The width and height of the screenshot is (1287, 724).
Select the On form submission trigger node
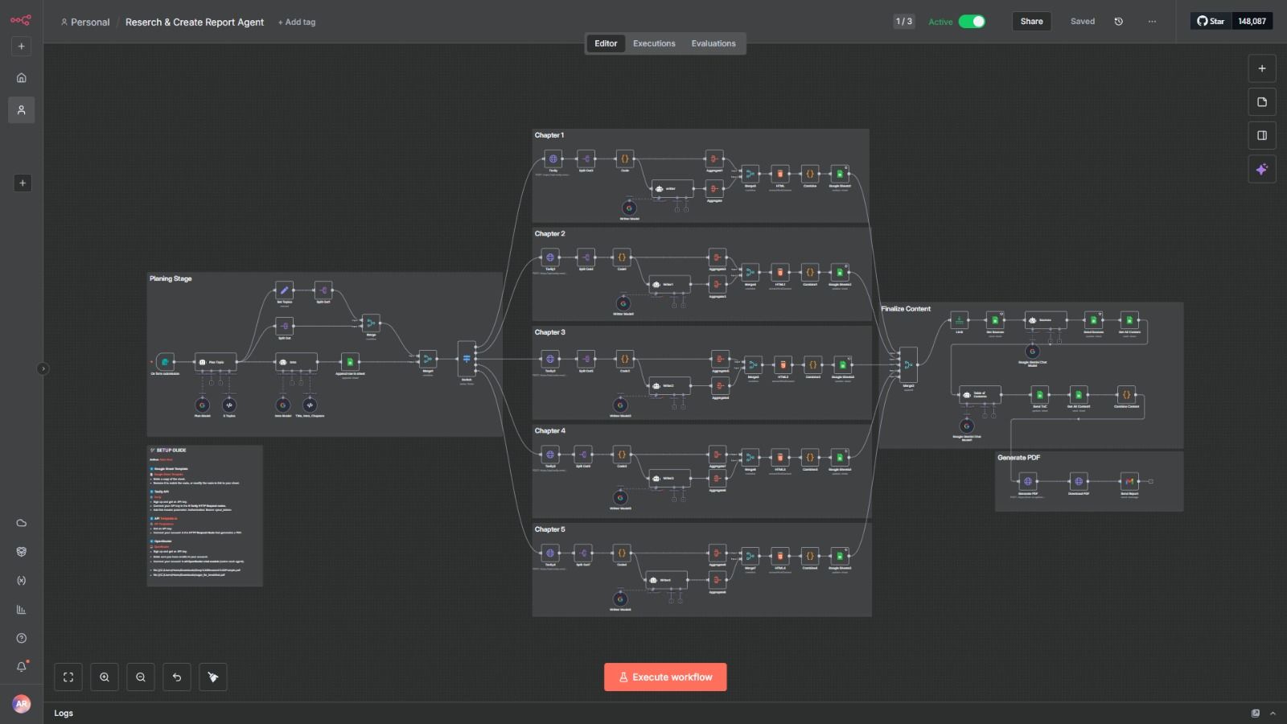coord(165,362)
